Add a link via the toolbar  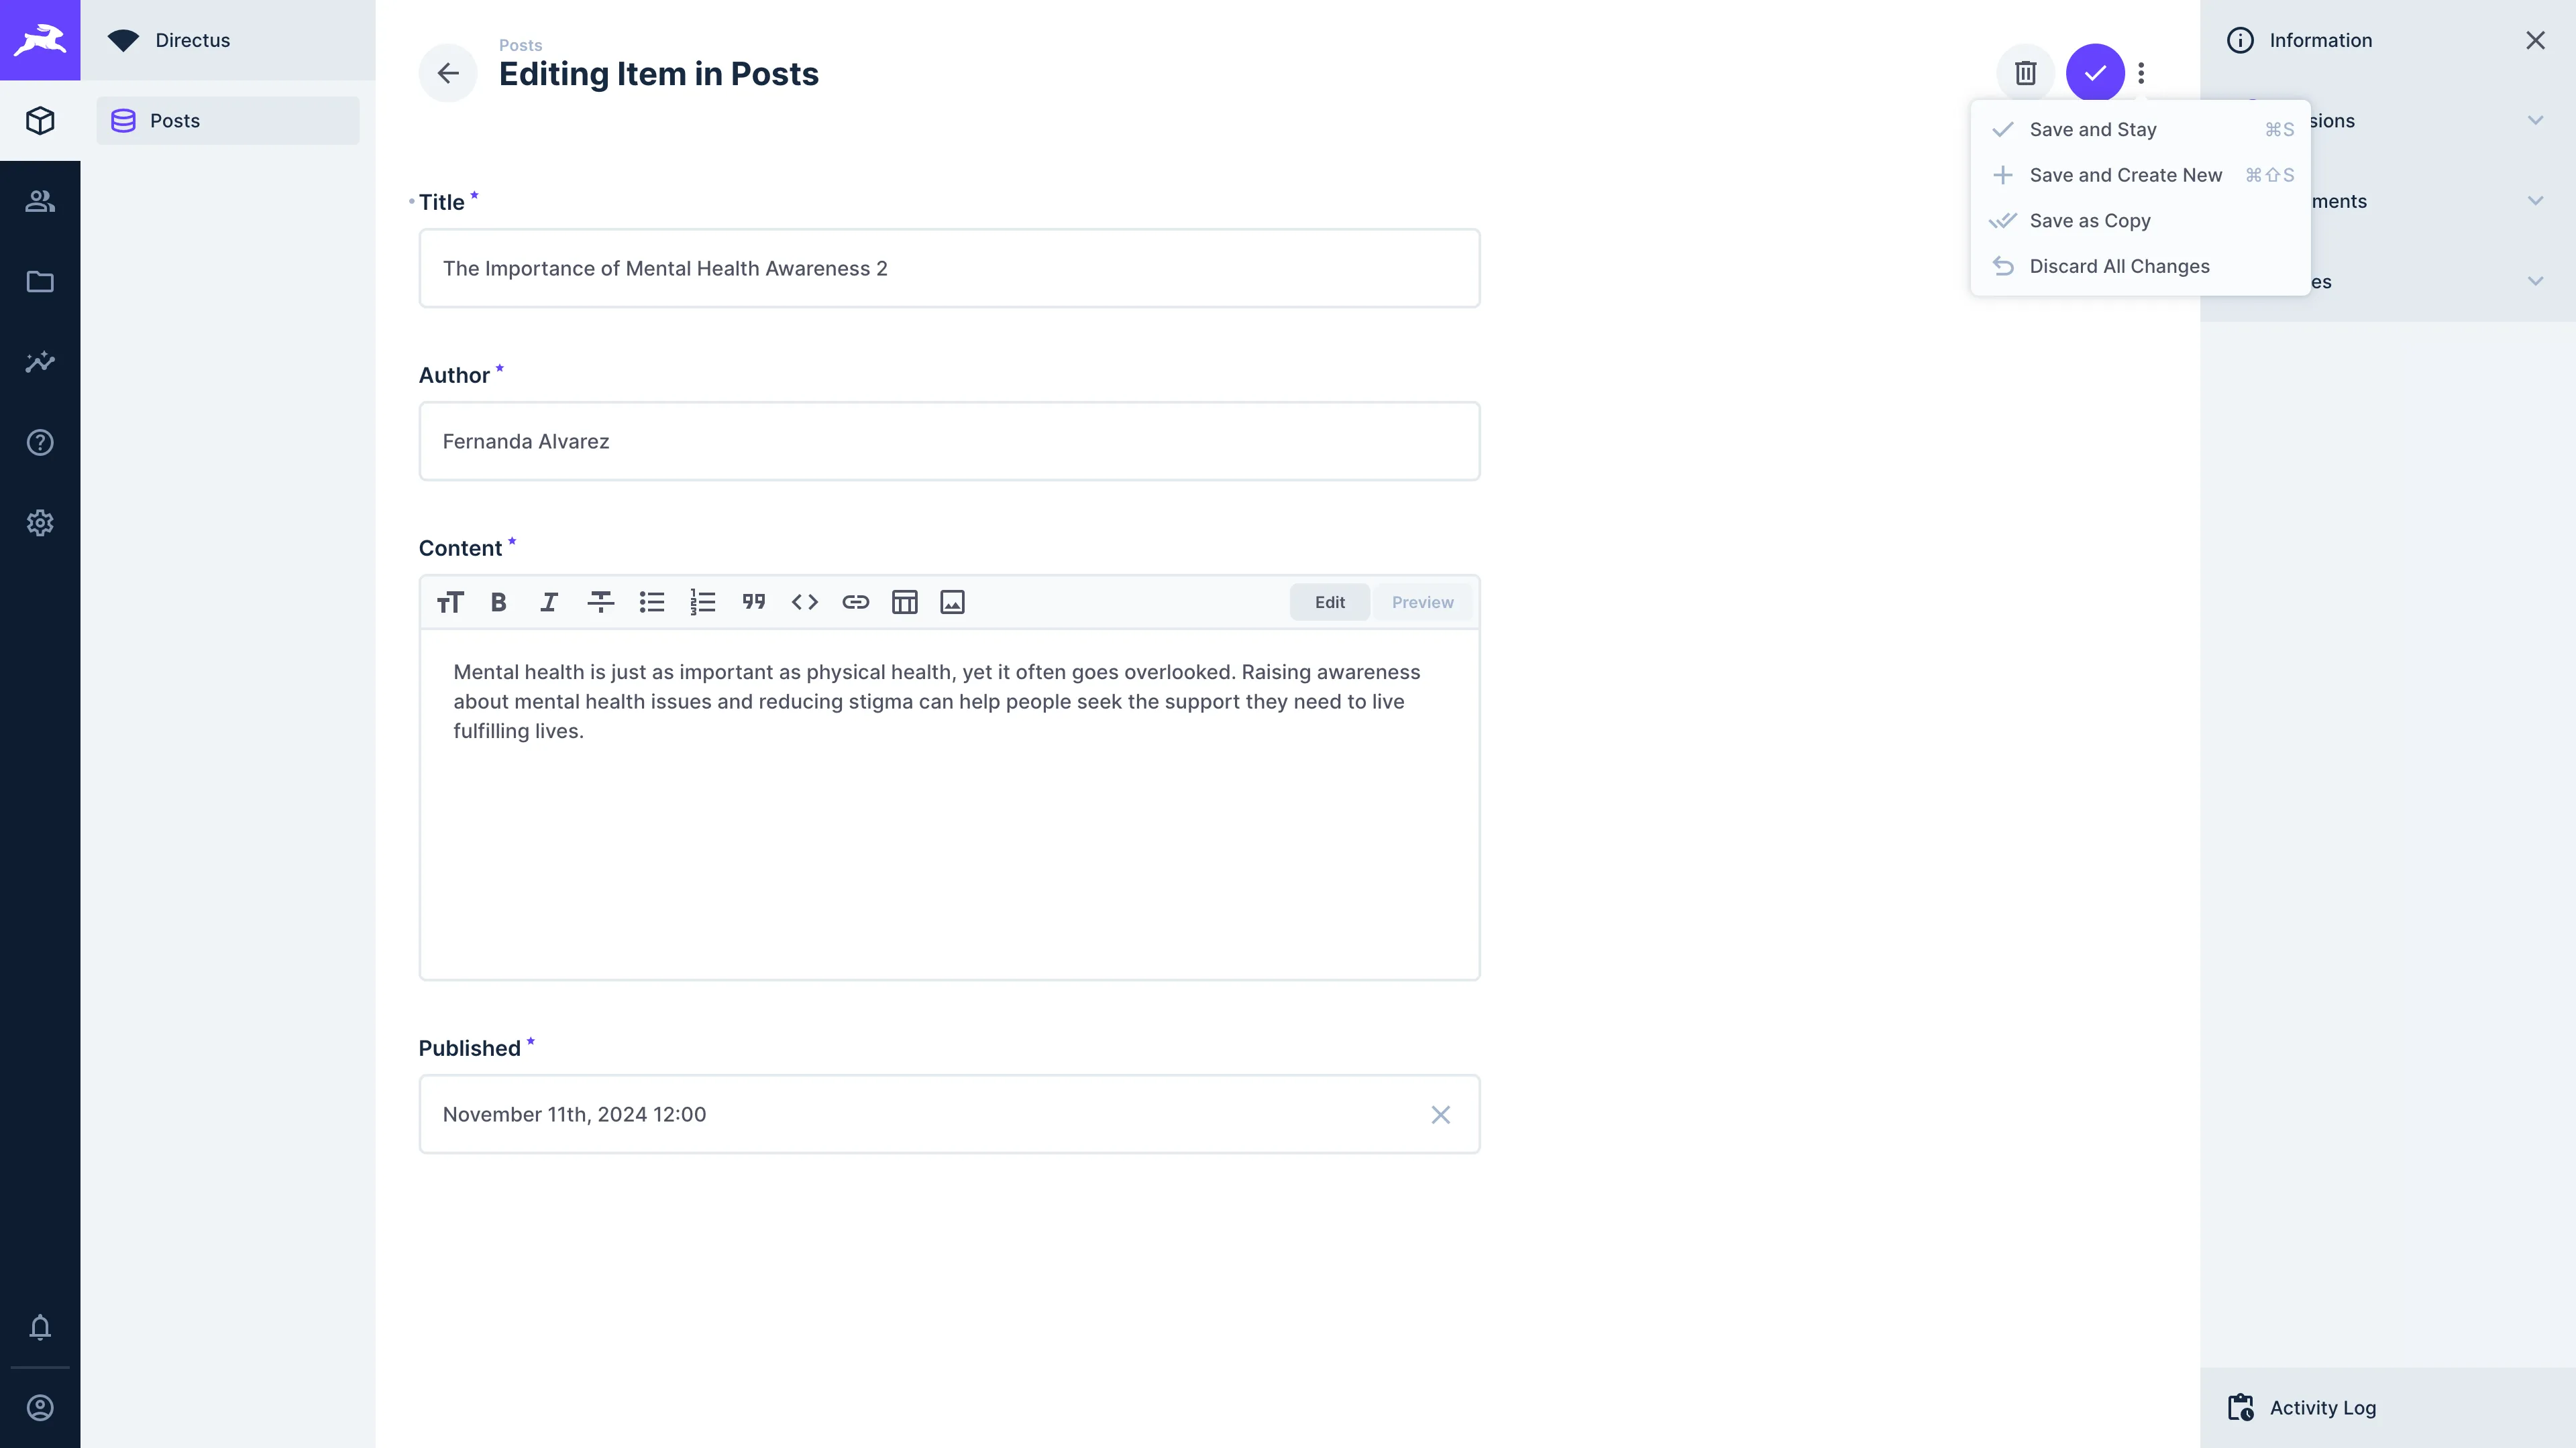[855, 601]
